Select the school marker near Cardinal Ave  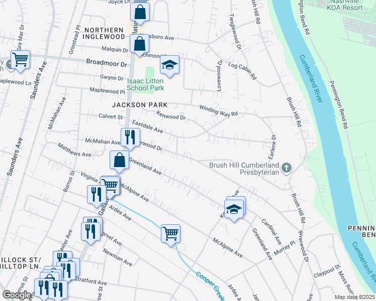[234, 209]
